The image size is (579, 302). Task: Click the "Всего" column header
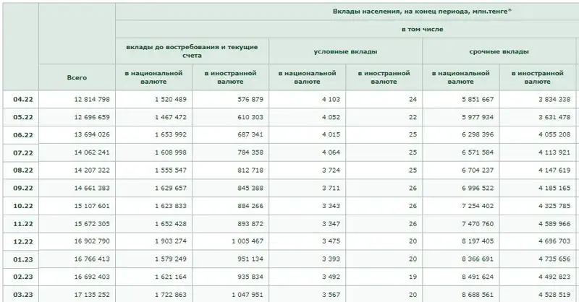pyautogui.click(x=77, y=77)
